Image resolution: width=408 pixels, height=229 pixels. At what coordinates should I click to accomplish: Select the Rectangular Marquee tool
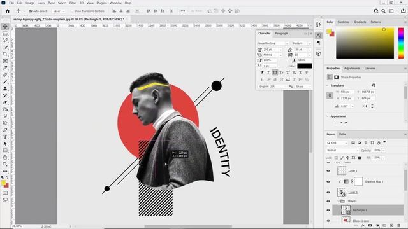click(5, 34)
